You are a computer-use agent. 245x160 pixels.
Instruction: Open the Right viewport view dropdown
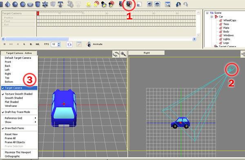click(147, 53)
